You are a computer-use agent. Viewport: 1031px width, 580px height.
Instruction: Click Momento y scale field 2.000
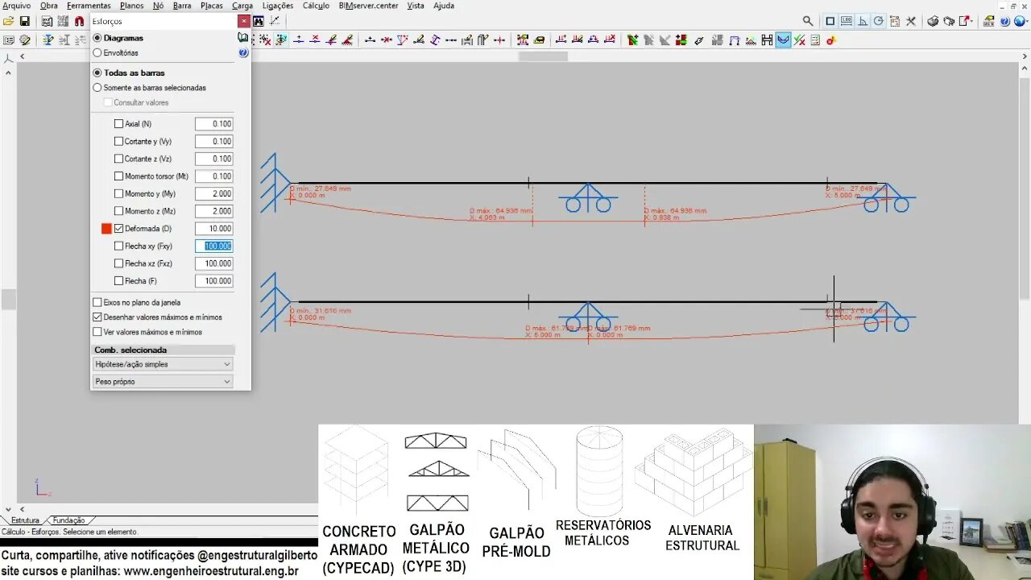pos(213,194)
